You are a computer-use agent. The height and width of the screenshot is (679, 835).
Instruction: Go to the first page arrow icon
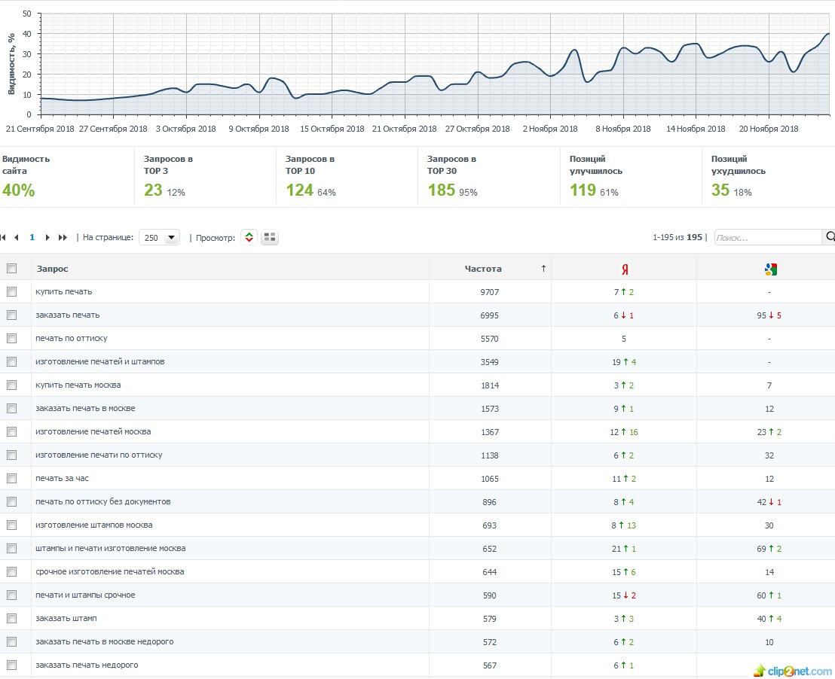[3, 237]
